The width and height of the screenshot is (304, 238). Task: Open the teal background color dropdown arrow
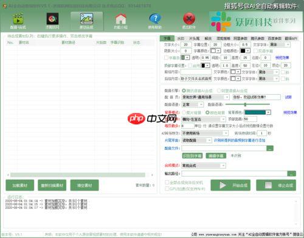[268, 112]
